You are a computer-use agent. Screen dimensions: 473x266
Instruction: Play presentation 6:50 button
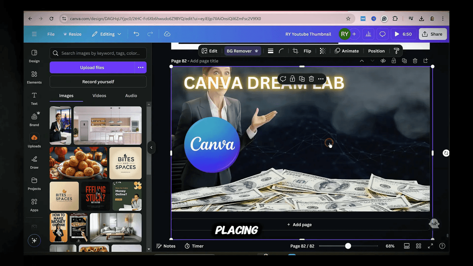click(x=404, y=34)
